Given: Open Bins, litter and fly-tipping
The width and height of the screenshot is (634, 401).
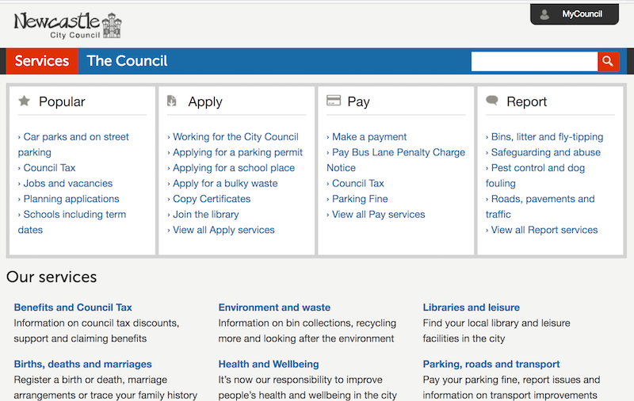Looking at the screenshot, I should coord(547,137).
